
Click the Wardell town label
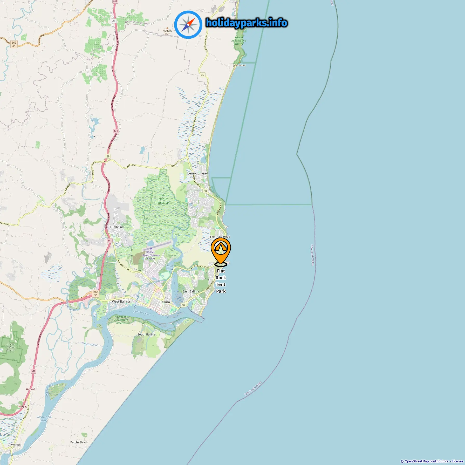pos(16,445)
